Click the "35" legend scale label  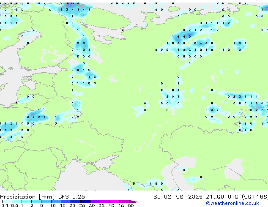101,205
